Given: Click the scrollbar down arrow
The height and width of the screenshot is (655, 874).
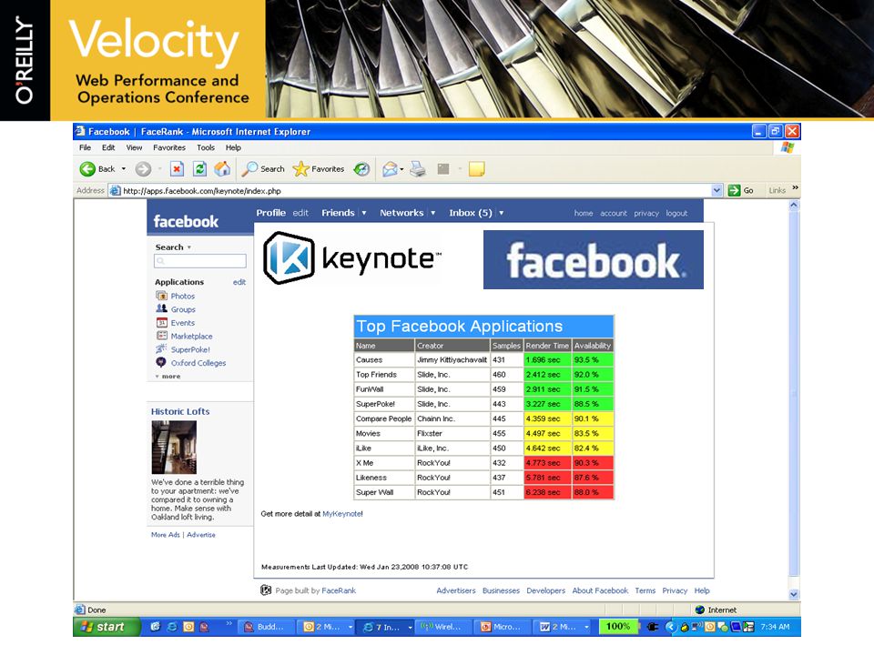Looking at the screenshot, I should pos(794,594).
